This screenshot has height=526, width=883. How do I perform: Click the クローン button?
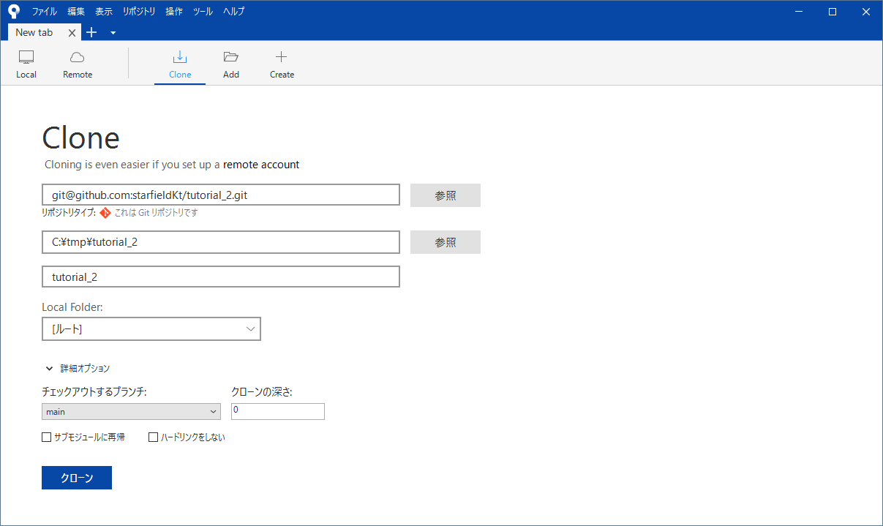pyautogui.click(x=77, y=478)
